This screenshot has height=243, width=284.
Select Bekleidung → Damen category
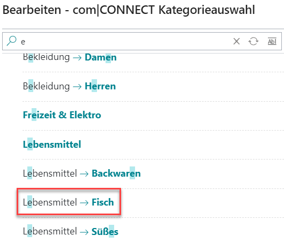point(70,57)
